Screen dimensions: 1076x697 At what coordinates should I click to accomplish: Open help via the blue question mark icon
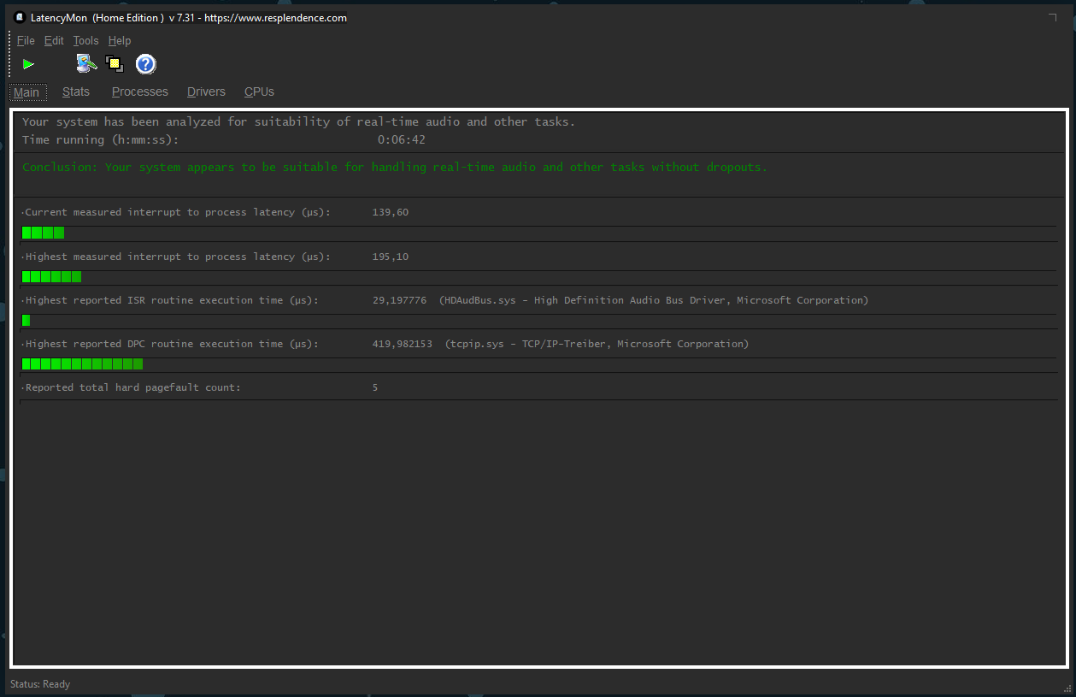pos(146,64)
